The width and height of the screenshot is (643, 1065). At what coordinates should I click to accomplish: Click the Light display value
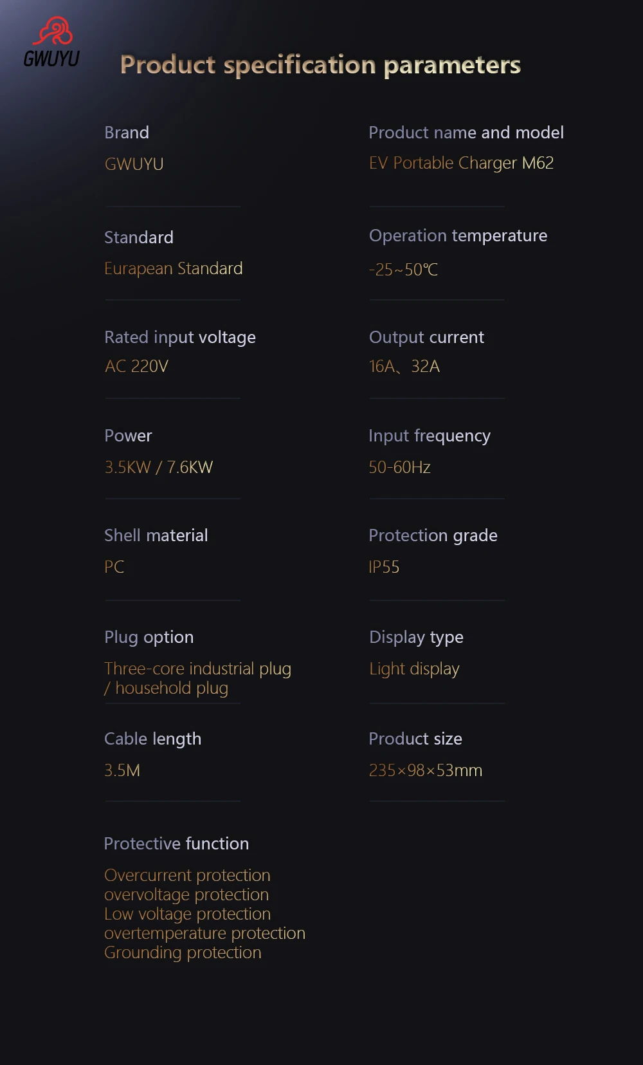pyautogui.click(x=414, y=669)
